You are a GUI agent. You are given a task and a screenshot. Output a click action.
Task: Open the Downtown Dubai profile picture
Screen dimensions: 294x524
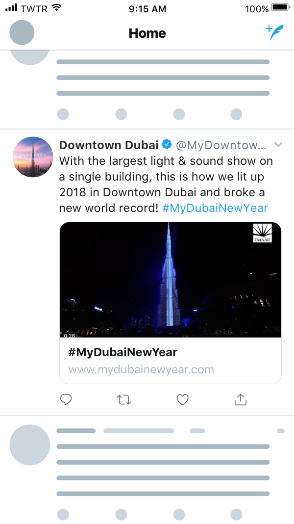click(32, 157)
